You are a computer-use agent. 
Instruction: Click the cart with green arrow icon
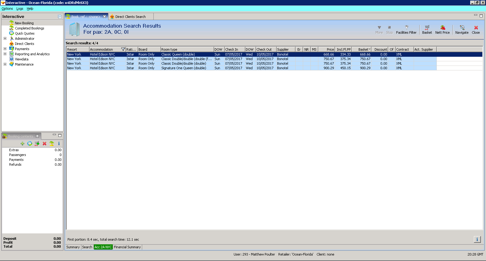(x=37, y=144)
